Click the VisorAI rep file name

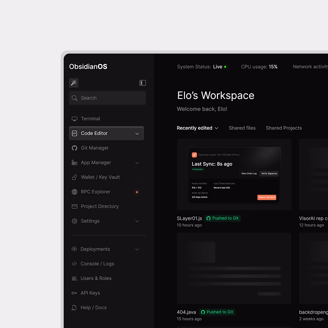313,218
